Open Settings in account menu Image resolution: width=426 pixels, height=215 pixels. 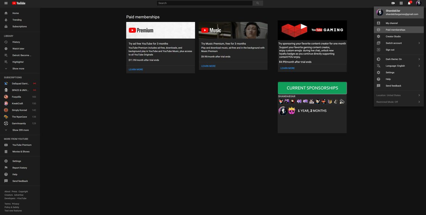pyautogui.click(x=399, y=73)
